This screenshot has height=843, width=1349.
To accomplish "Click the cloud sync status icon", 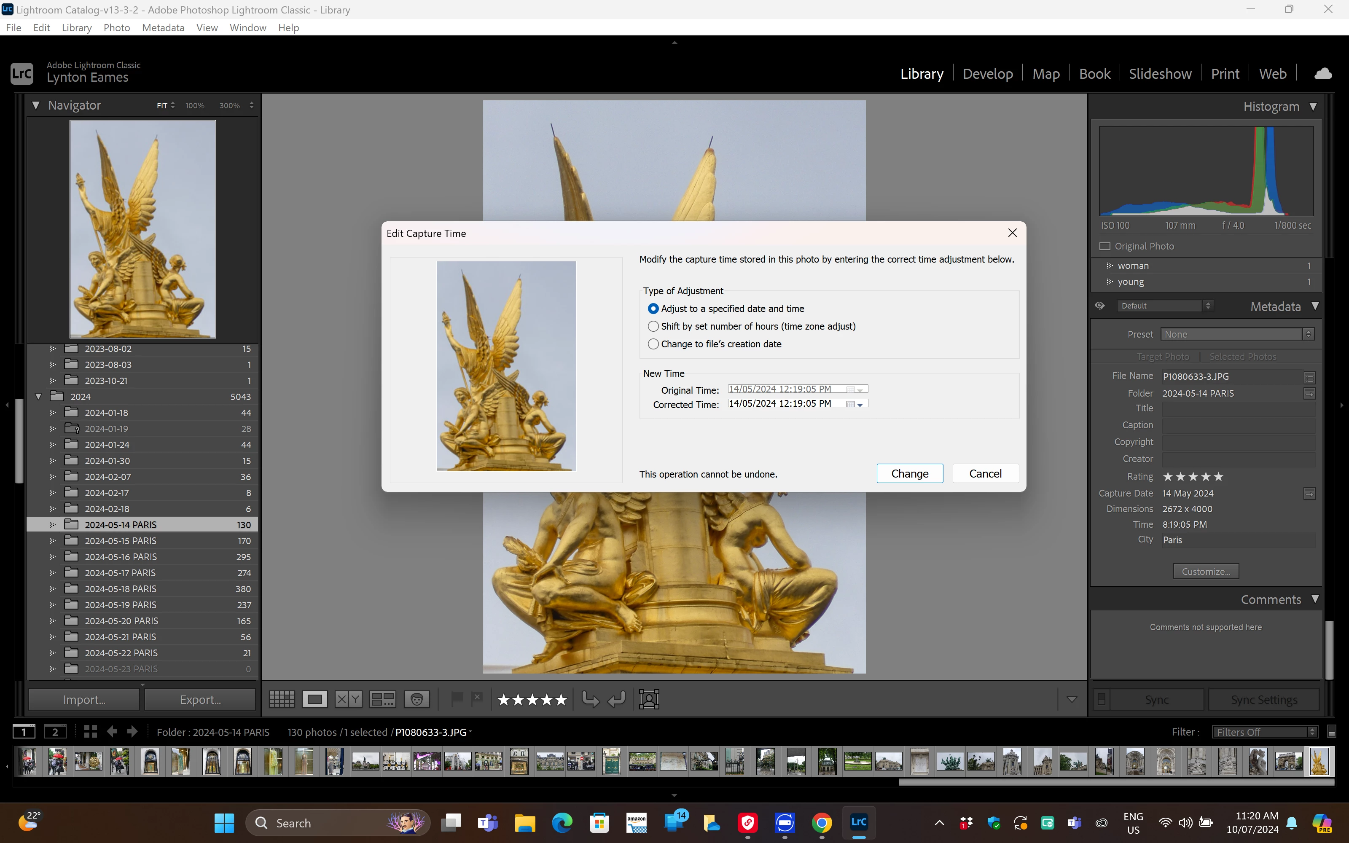I will click(x=1323, y=74).
